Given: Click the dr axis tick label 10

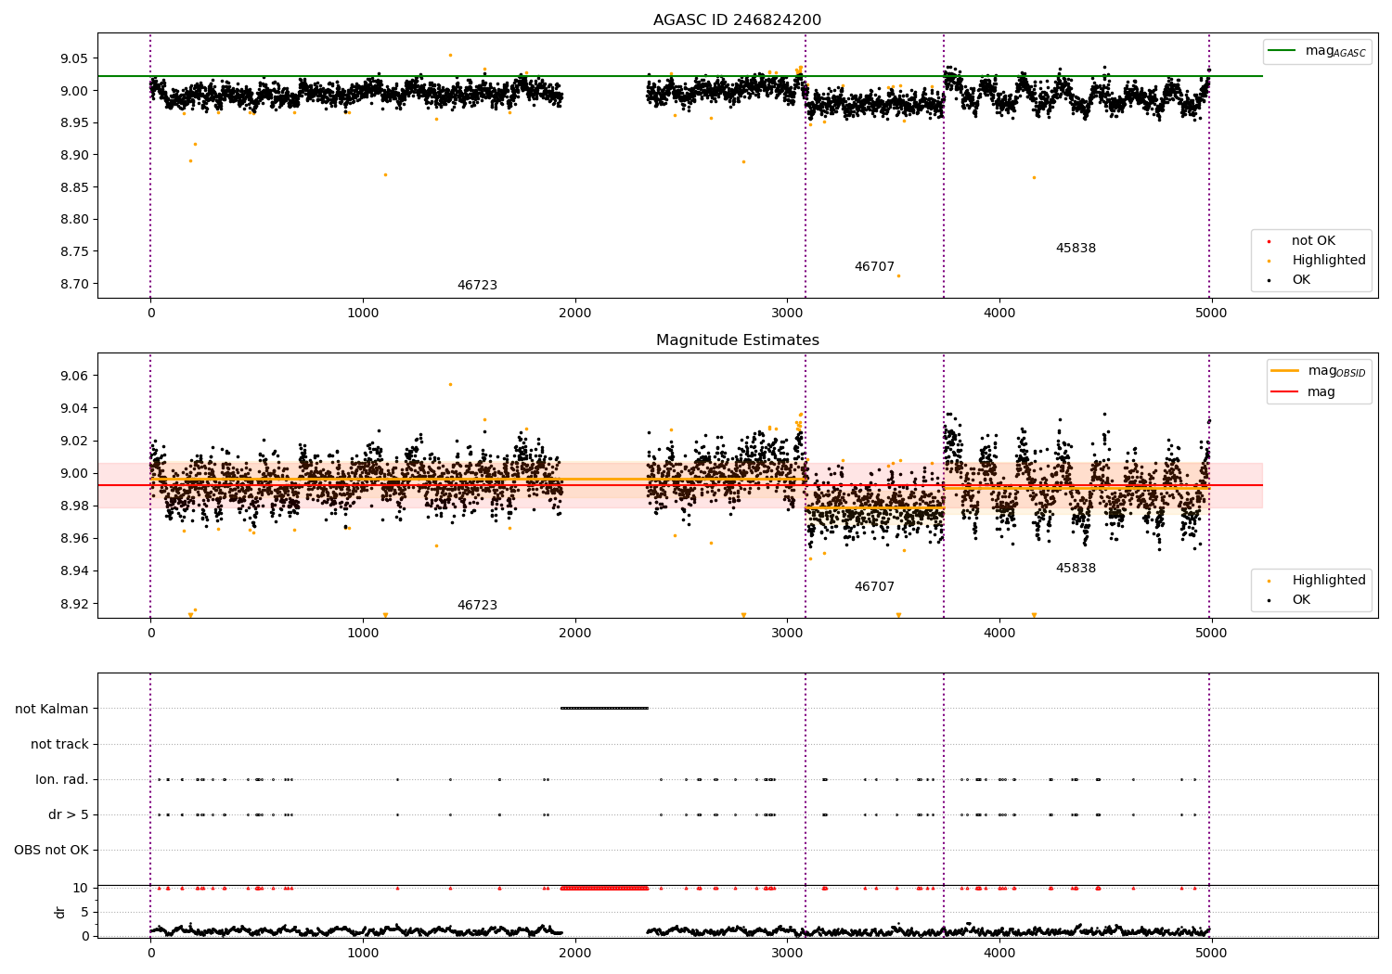Looking at the screenshot, I should pyautogui.click(x=81, y=888).
